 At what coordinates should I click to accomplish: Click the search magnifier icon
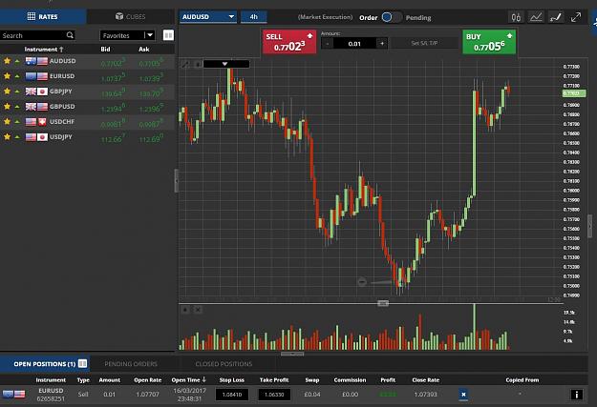[x=70, y=35]
